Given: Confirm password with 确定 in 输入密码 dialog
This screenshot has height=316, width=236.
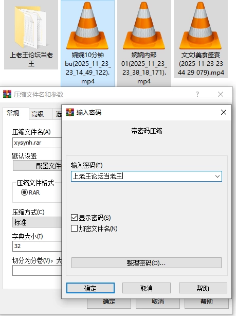Looking at the screenshot, I should (x=90, y=288).
